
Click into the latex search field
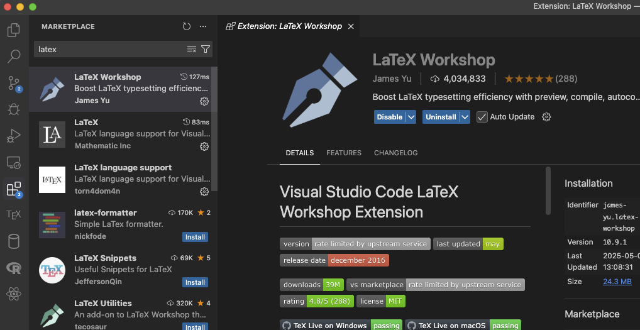[x=111, y=50]
